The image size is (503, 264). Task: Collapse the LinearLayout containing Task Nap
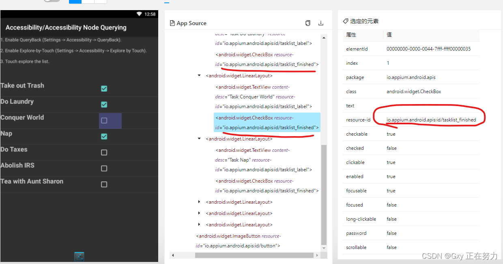(x=199, y=138)
